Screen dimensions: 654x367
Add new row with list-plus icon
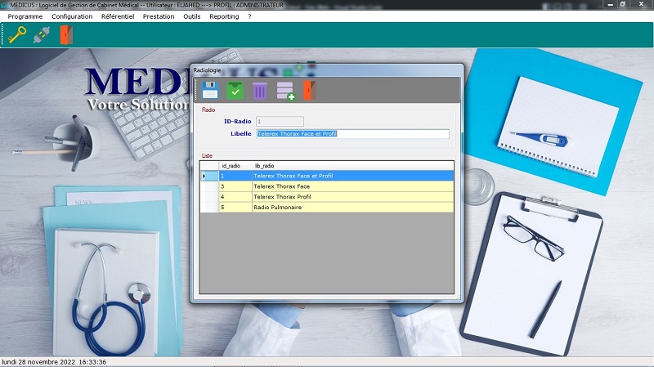(285, 91)
